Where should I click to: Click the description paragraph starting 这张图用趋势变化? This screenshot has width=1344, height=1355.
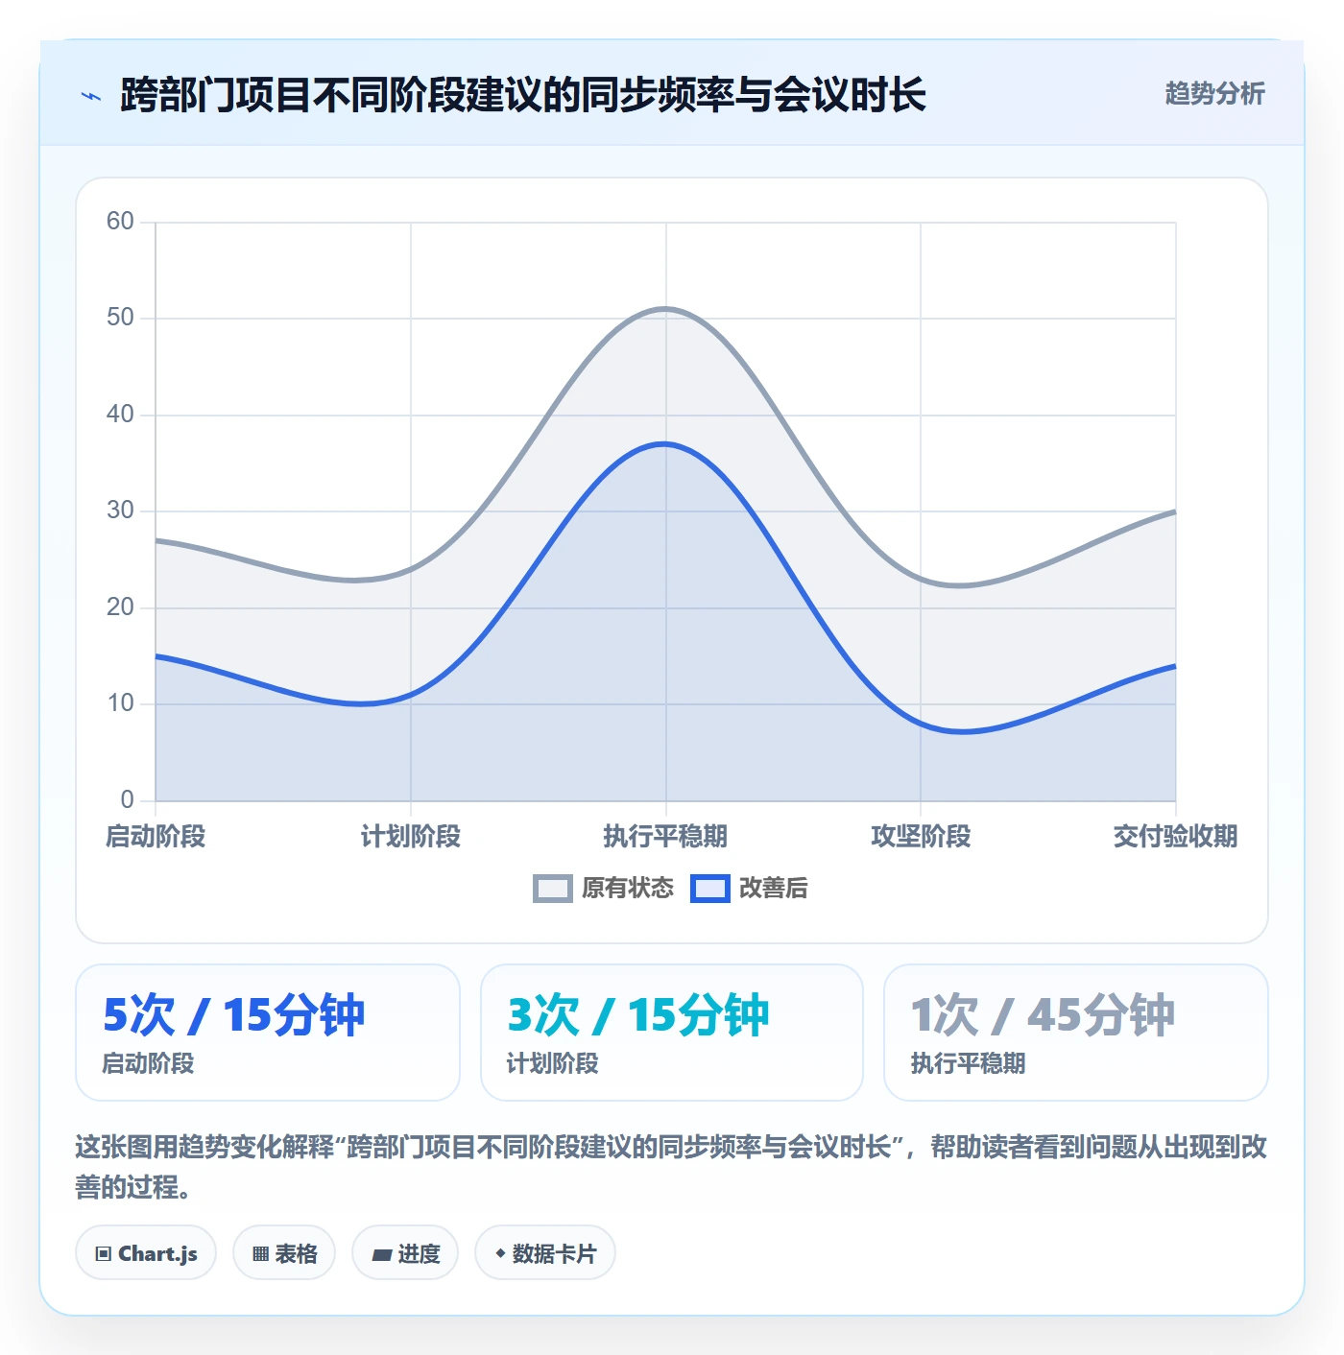(x=671, y=1167)
